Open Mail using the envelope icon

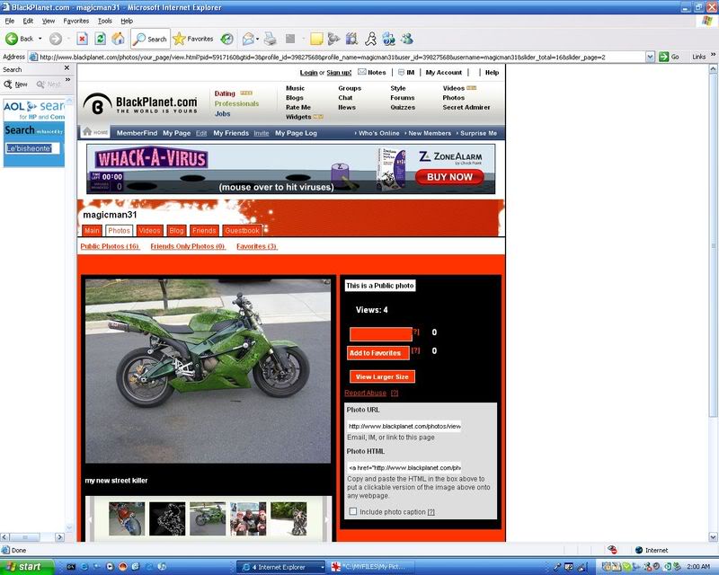pos(248,40)
